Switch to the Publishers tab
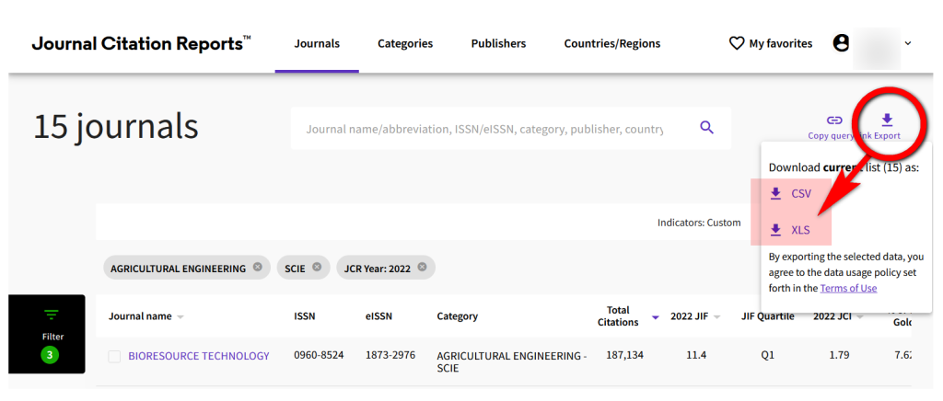 point(498,44)
